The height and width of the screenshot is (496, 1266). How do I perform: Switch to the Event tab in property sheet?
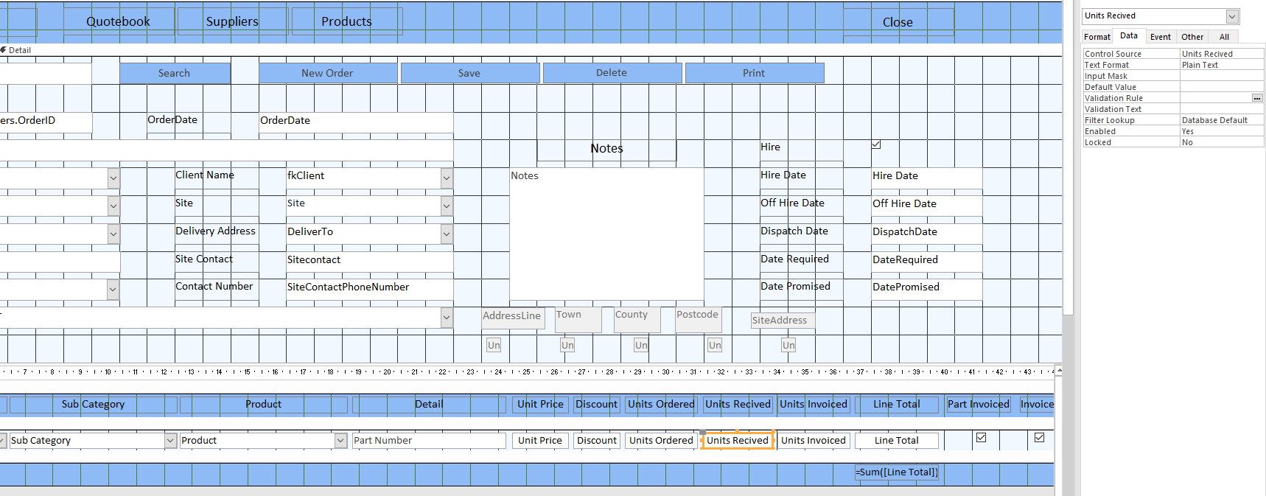1160,37
